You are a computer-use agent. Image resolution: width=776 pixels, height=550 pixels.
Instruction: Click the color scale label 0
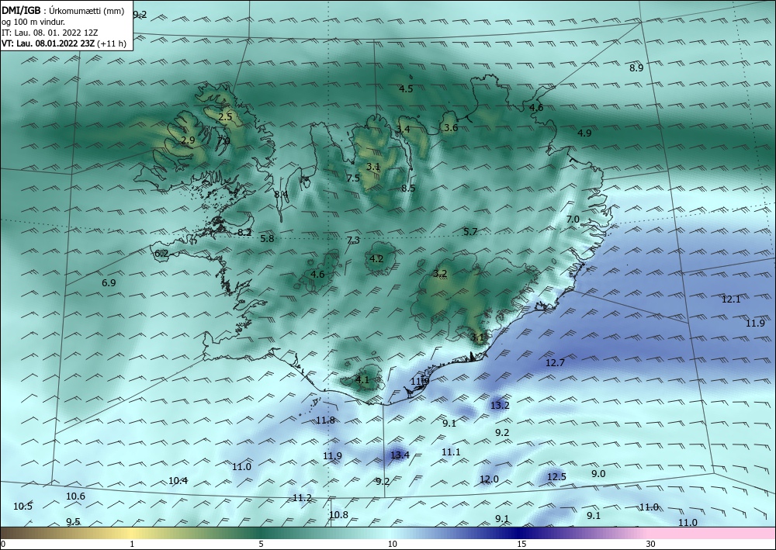(3, 545)
